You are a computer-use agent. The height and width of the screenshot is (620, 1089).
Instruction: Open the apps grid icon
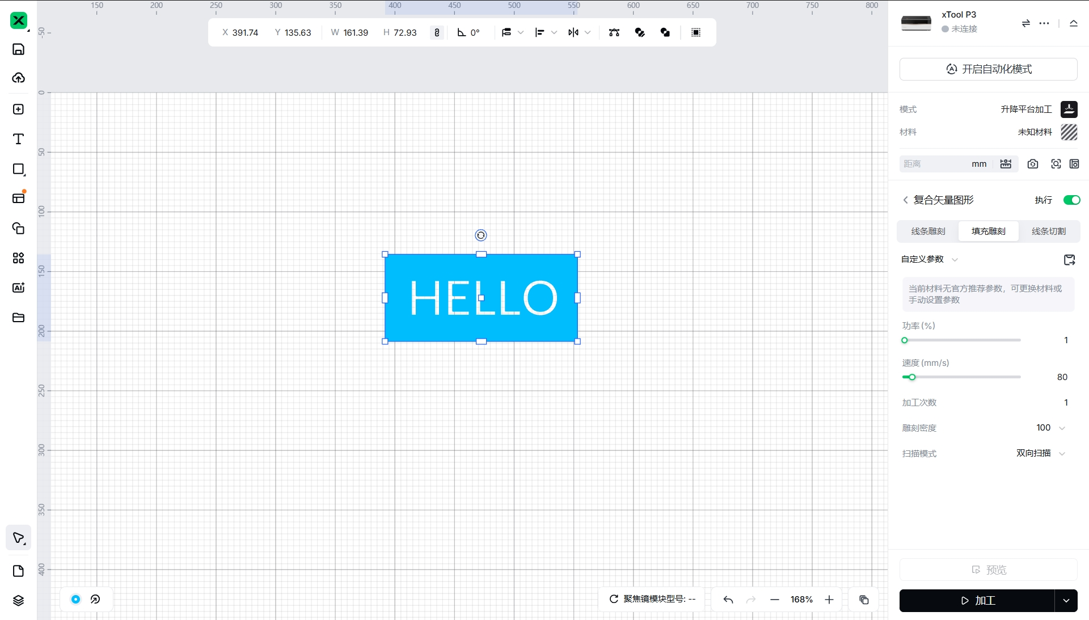click(18, 258)
